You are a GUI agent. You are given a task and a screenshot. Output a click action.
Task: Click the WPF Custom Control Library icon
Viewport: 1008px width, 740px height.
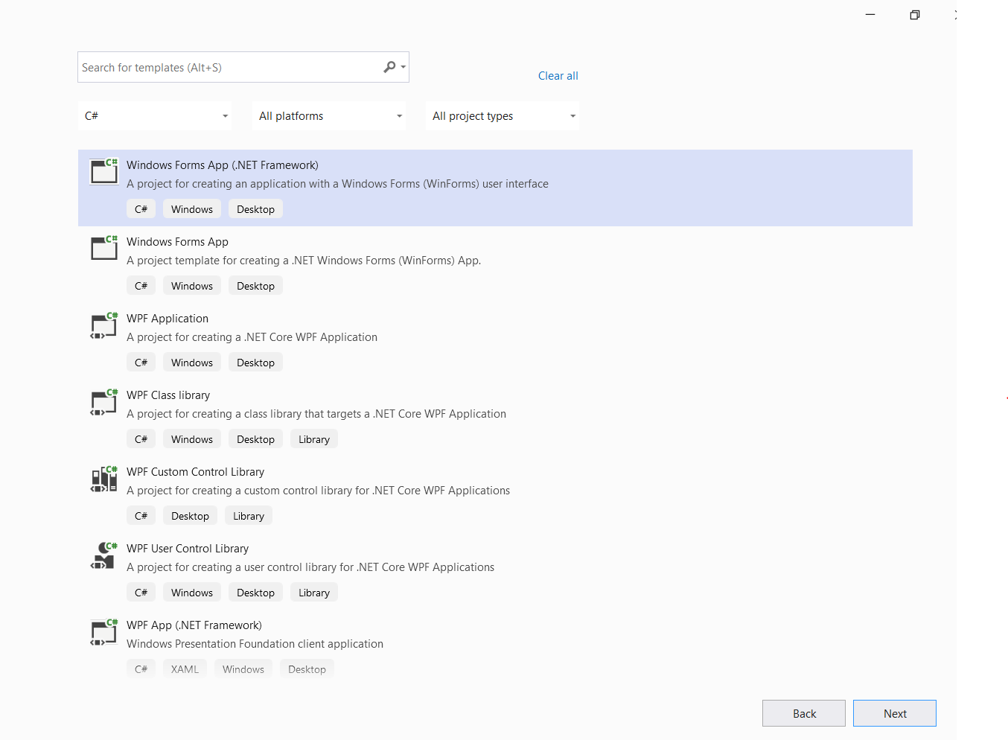(104, 478)
